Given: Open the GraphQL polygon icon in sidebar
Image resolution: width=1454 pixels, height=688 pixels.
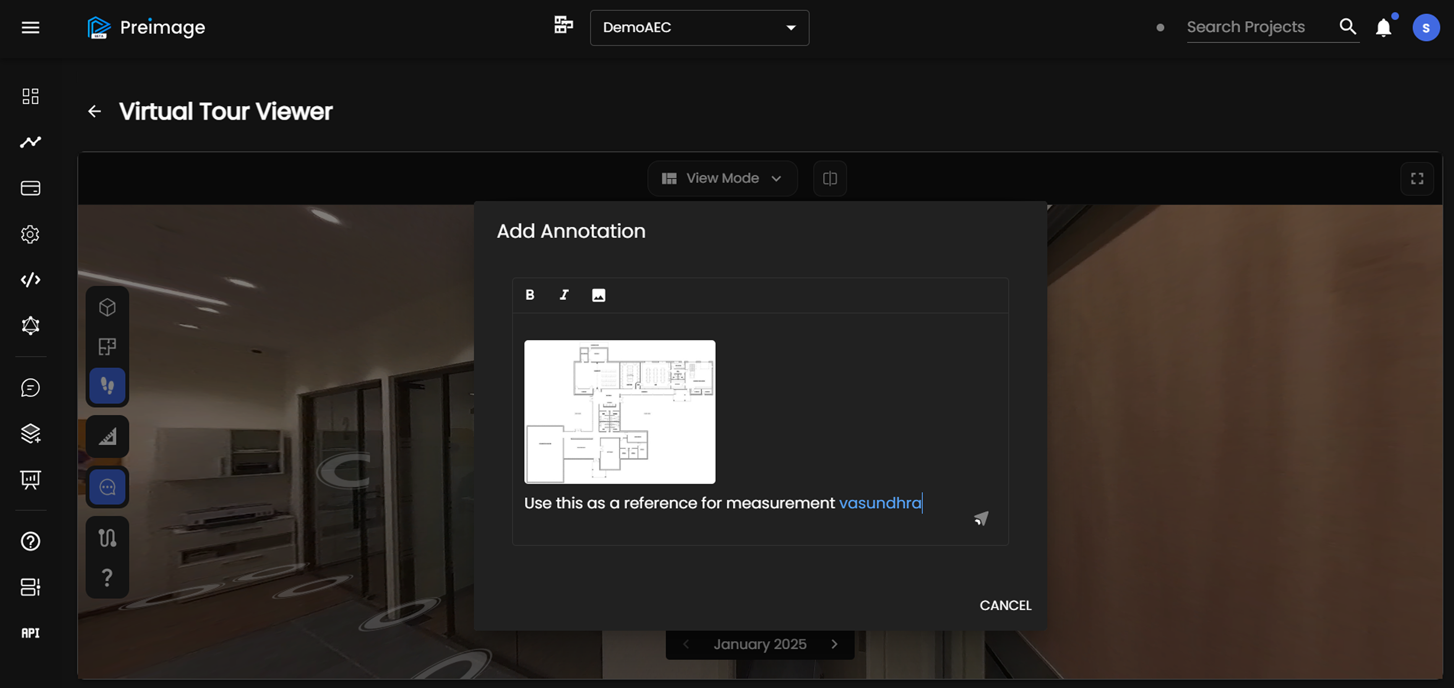Looking at the screenshot, I should 31,326.
